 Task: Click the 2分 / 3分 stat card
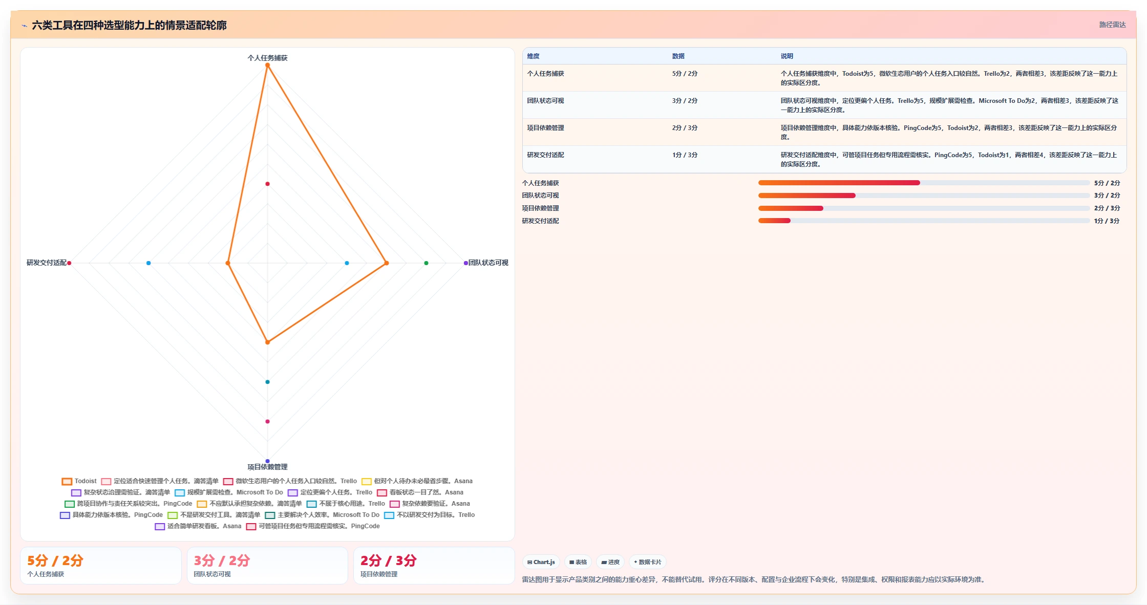click(434, 566)
